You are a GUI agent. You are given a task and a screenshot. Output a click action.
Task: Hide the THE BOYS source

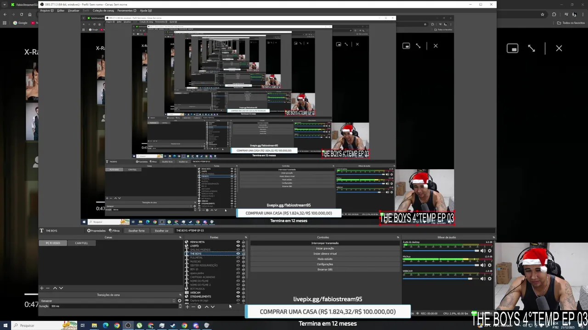238,253
